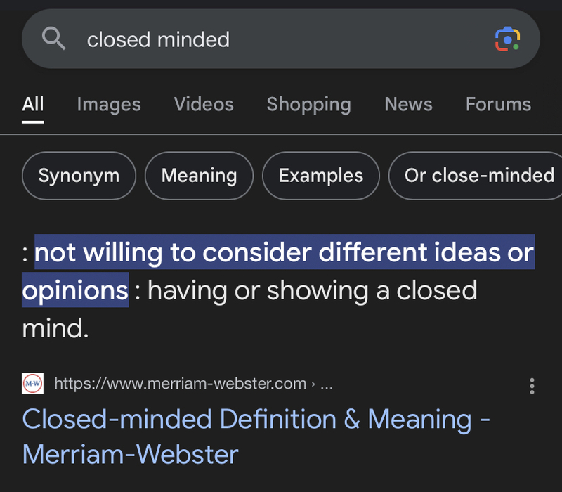Apply the Synonym filter chip
562x492 pixels.
(x=78, y=176)
